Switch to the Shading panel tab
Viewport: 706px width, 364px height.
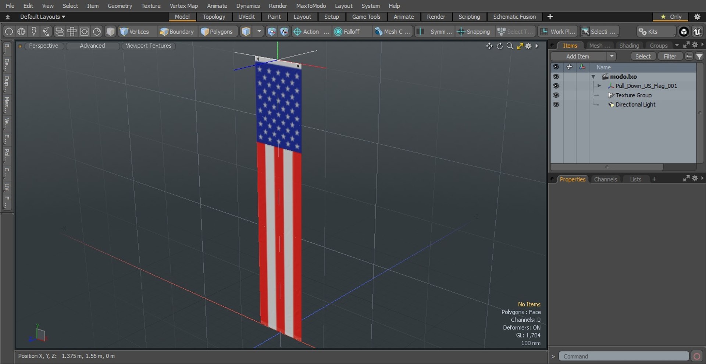(x=629, y=46)
